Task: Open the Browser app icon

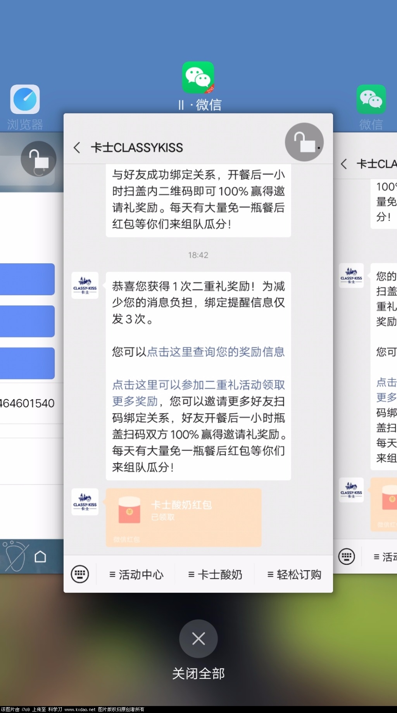Action: click(x=25, y=99)
